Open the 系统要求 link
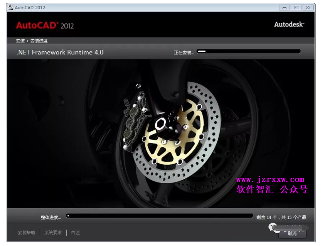This screenshot has width=322, height=246. (x=53, y=233)
